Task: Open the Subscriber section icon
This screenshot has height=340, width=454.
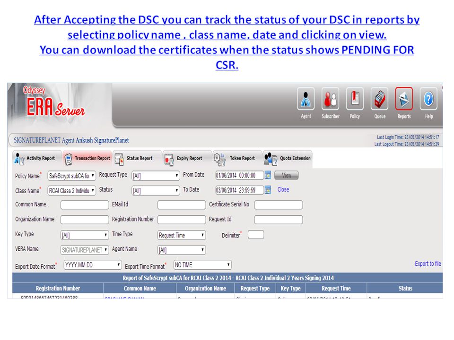Action: 331,99
